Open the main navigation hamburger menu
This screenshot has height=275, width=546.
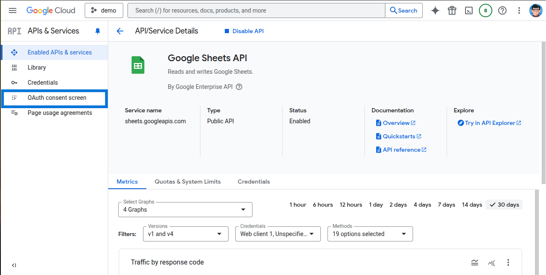click(x=13, y=10)
